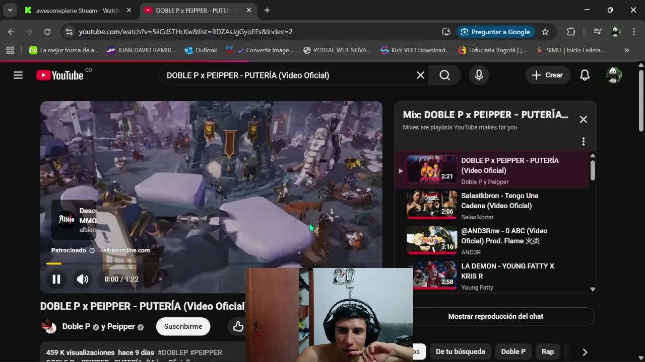Play LA DEMON - YOUNG FATTY X KRIS R
The width and height of the screenshot is (645, 362).
coord(491,275)
